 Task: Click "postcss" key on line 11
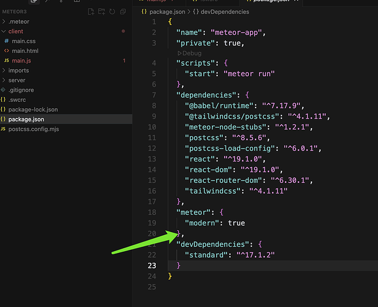tap(204, 138)
